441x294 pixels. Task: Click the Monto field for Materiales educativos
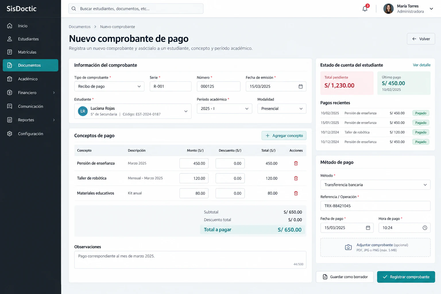tap(194, 193)
